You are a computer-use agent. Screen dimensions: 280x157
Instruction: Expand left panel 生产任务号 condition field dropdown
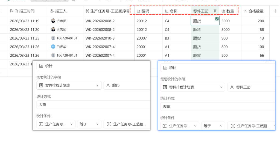tap(56, 124)
